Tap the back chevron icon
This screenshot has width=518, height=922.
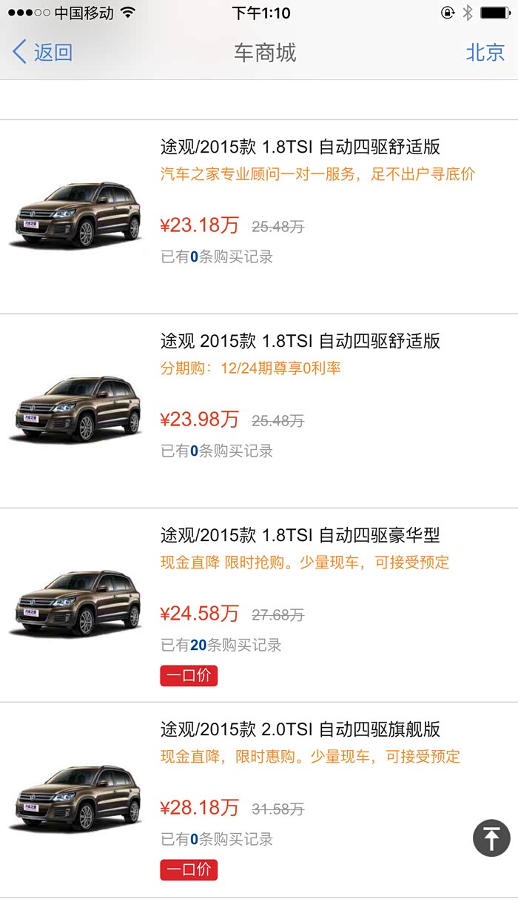click(x=20, y=53)
